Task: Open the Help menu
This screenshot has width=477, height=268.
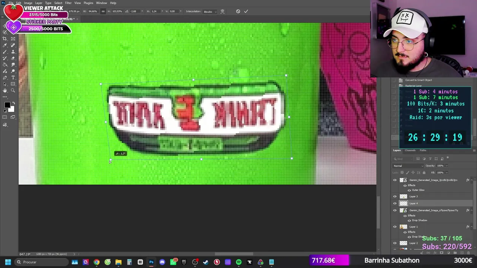Action: click(113, 3)
